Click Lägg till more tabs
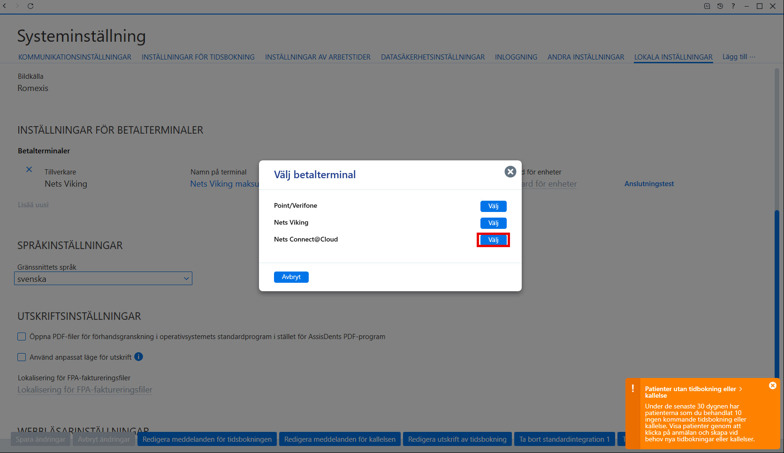Screen dimensions: 784x453 tap(739, 57)
